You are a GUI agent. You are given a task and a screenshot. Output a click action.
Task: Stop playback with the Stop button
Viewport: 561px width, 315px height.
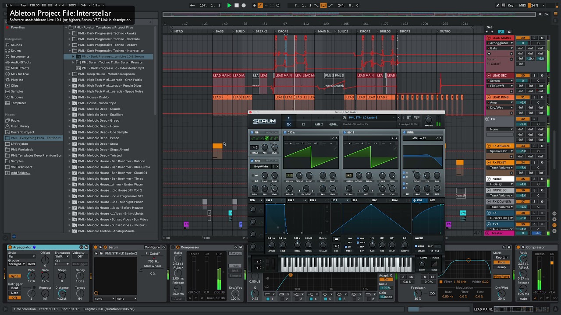(236, 5)
